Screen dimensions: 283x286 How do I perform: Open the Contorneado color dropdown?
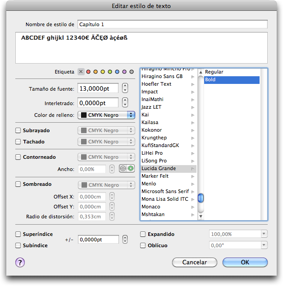[x=106, y=157]
